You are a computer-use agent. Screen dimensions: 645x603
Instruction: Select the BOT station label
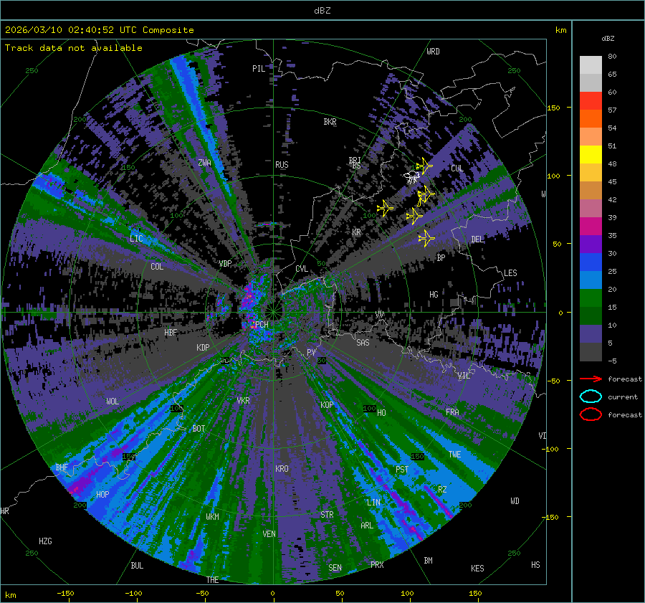coord(199,429)
